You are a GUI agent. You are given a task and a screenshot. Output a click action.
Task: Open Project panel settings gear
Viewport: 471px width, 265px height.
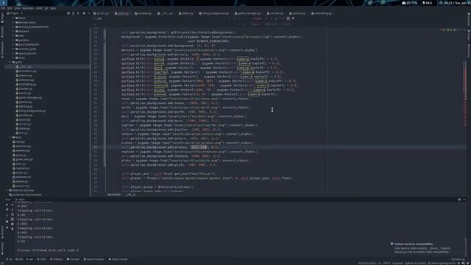[84, 13]
